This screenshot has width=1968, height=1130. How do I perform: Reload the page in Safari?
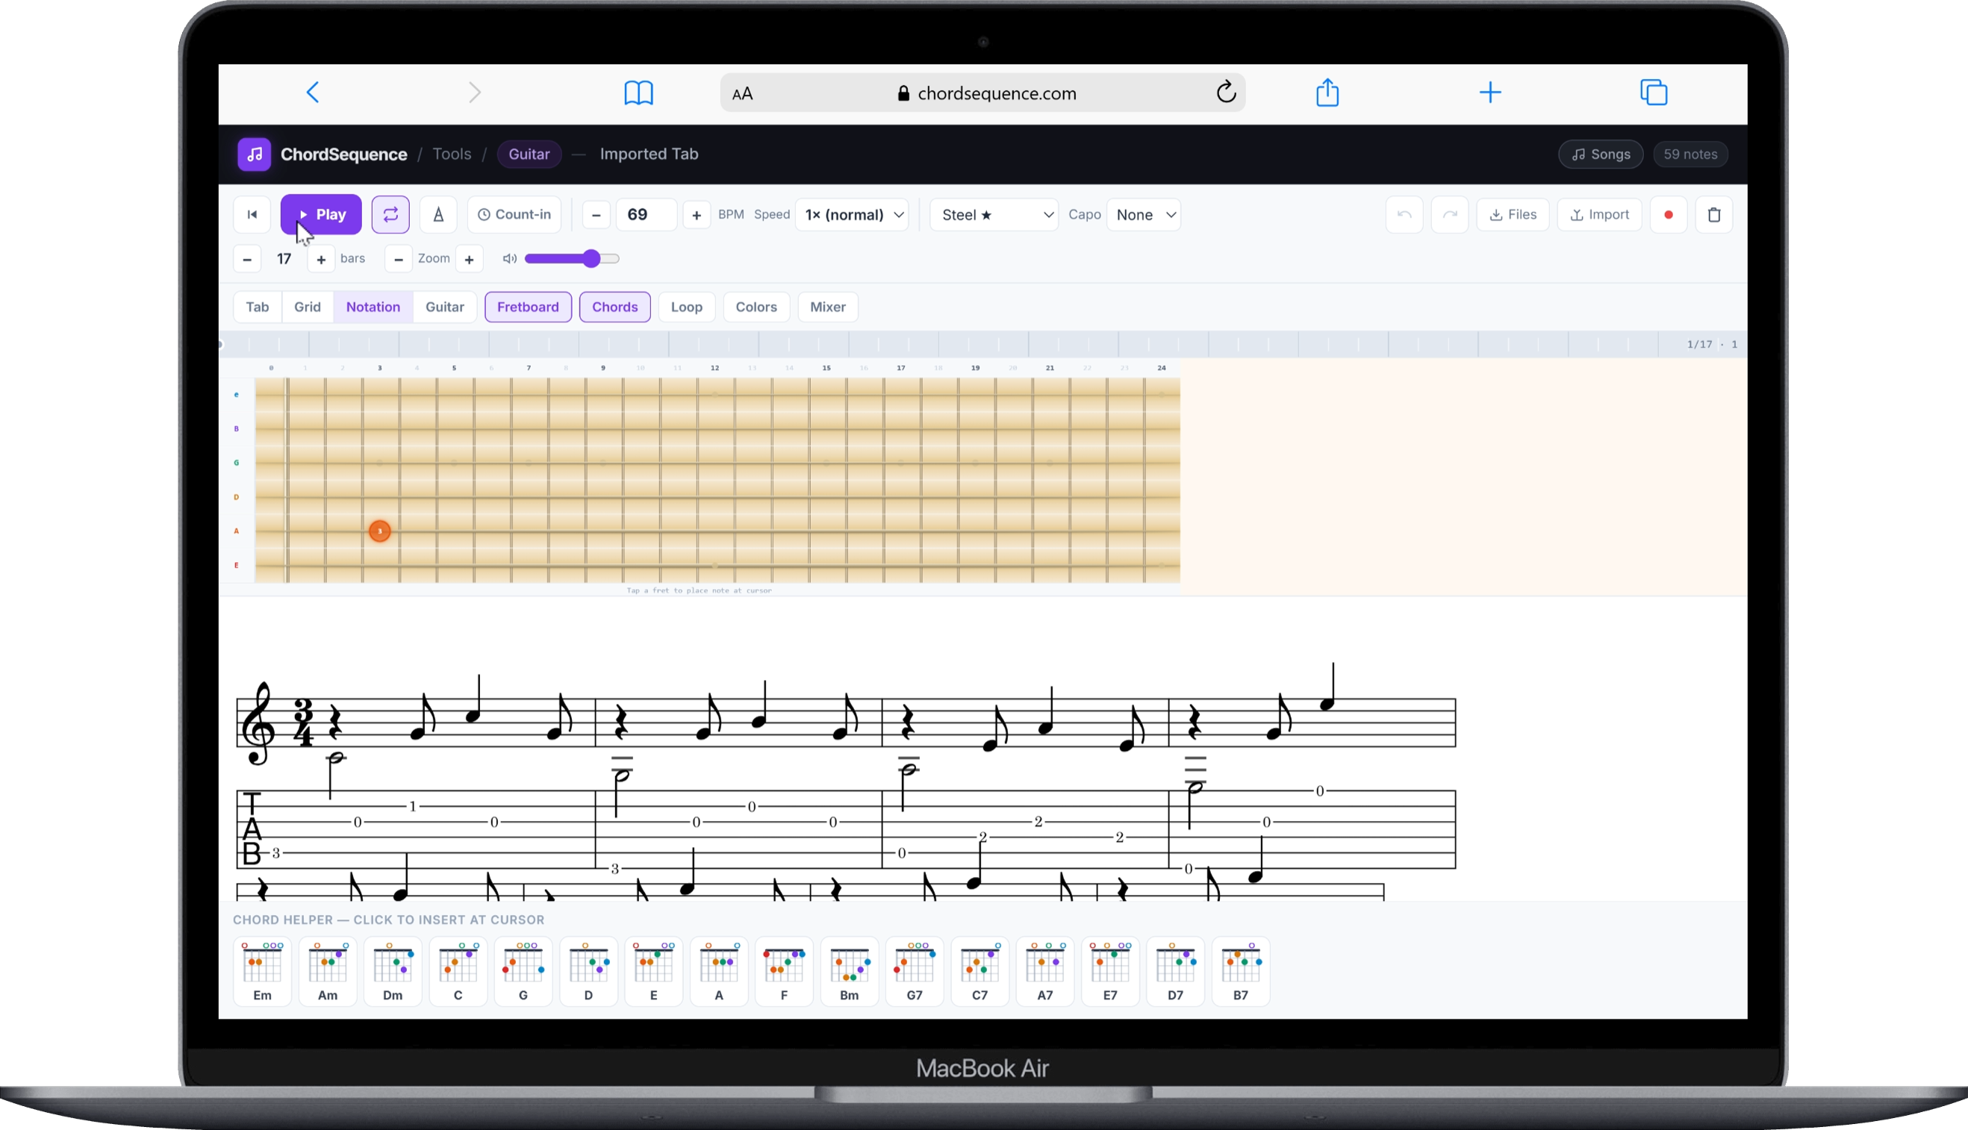click(1226, 93)
